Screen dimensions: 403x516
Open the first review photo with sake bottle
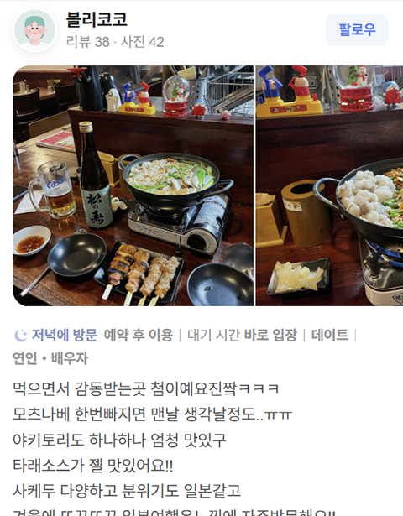coord(133,185)
